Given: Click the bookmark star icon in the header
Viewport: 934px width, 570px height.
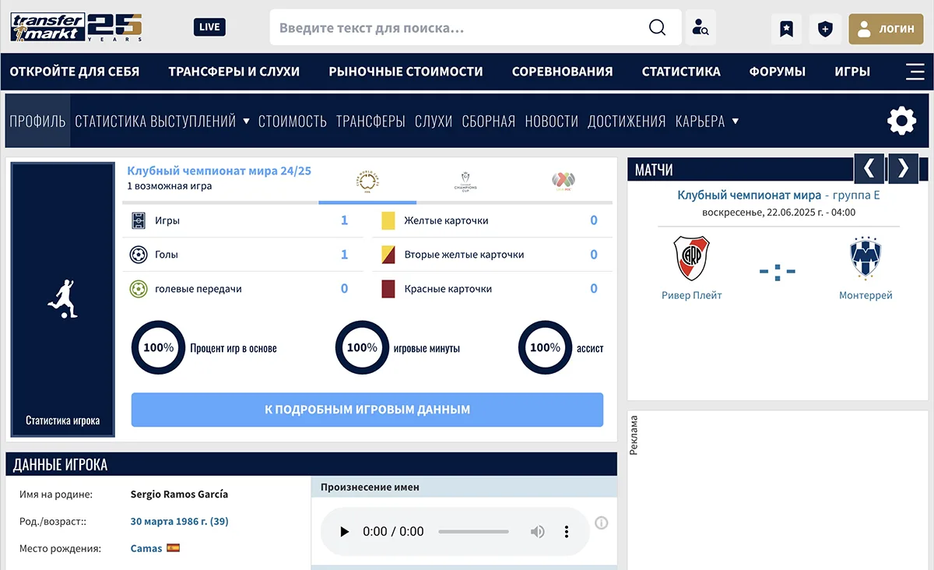Looking at the screenshot, I should click(786, 28).
